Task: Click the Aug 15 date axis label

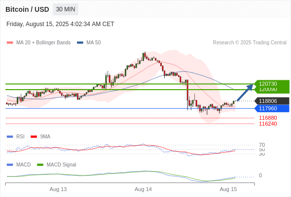Action: point(228,190)
